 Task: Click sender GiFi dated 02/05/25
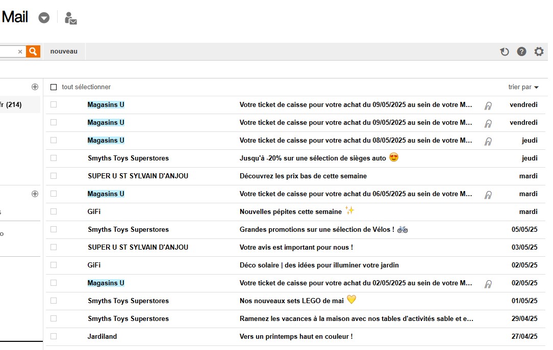(94, 265)
